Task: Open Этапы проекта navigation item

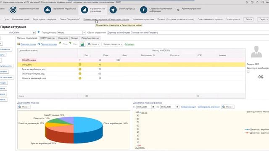Action: point(233,19)
